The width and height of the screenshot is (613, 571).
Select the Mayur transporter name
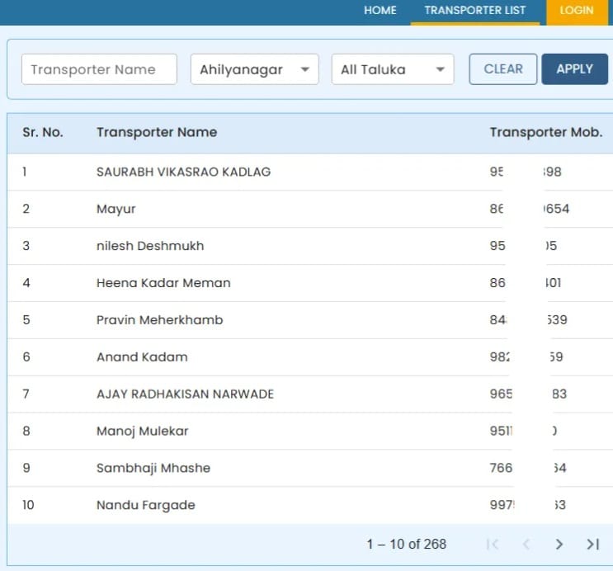[116, 209]
